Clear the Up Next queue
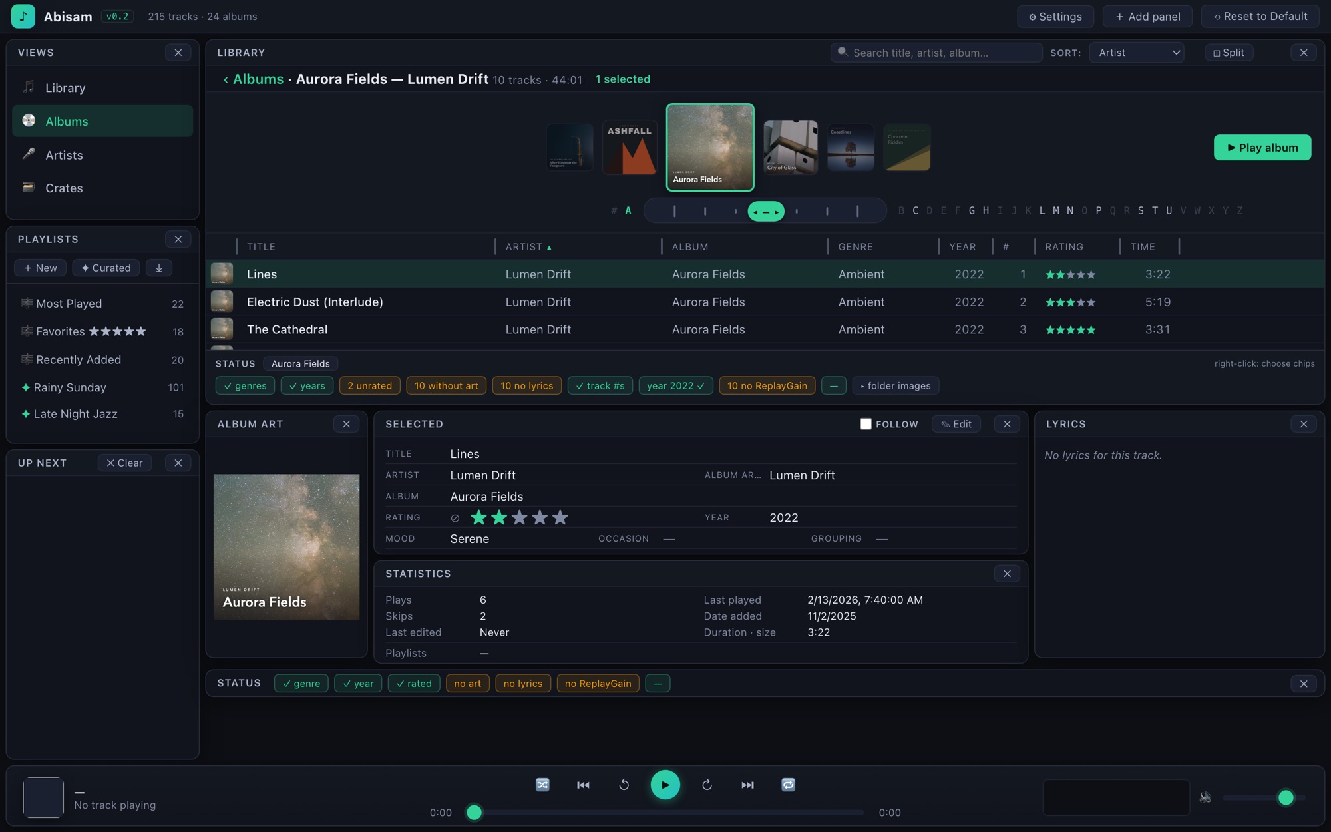This screenshot has height=832, width=1331. point(124,463)
